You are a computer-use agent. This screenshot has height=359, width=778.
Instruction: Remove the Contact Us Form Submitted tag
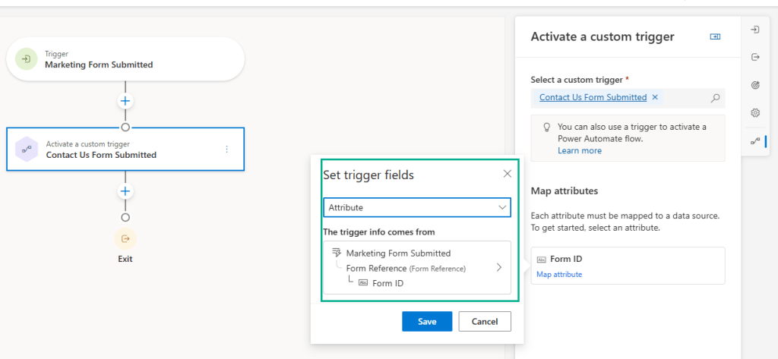[x=656, y=97]
